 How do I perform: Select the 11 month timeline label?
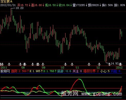coord(77,68)
